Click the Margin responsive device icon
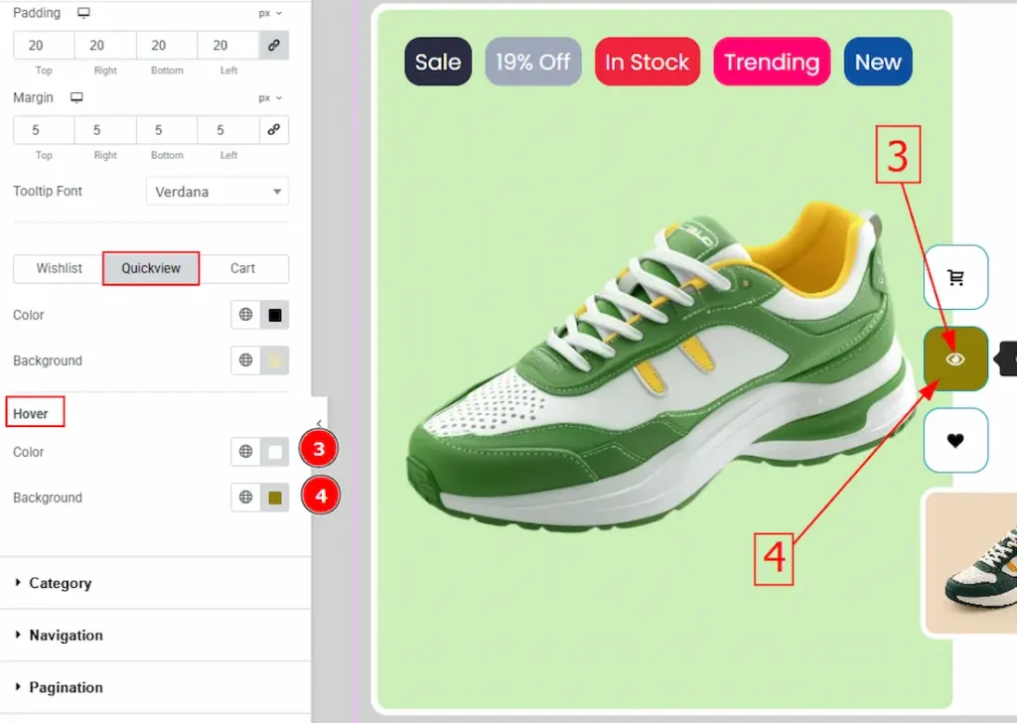1017x723 pixels. 76,98
